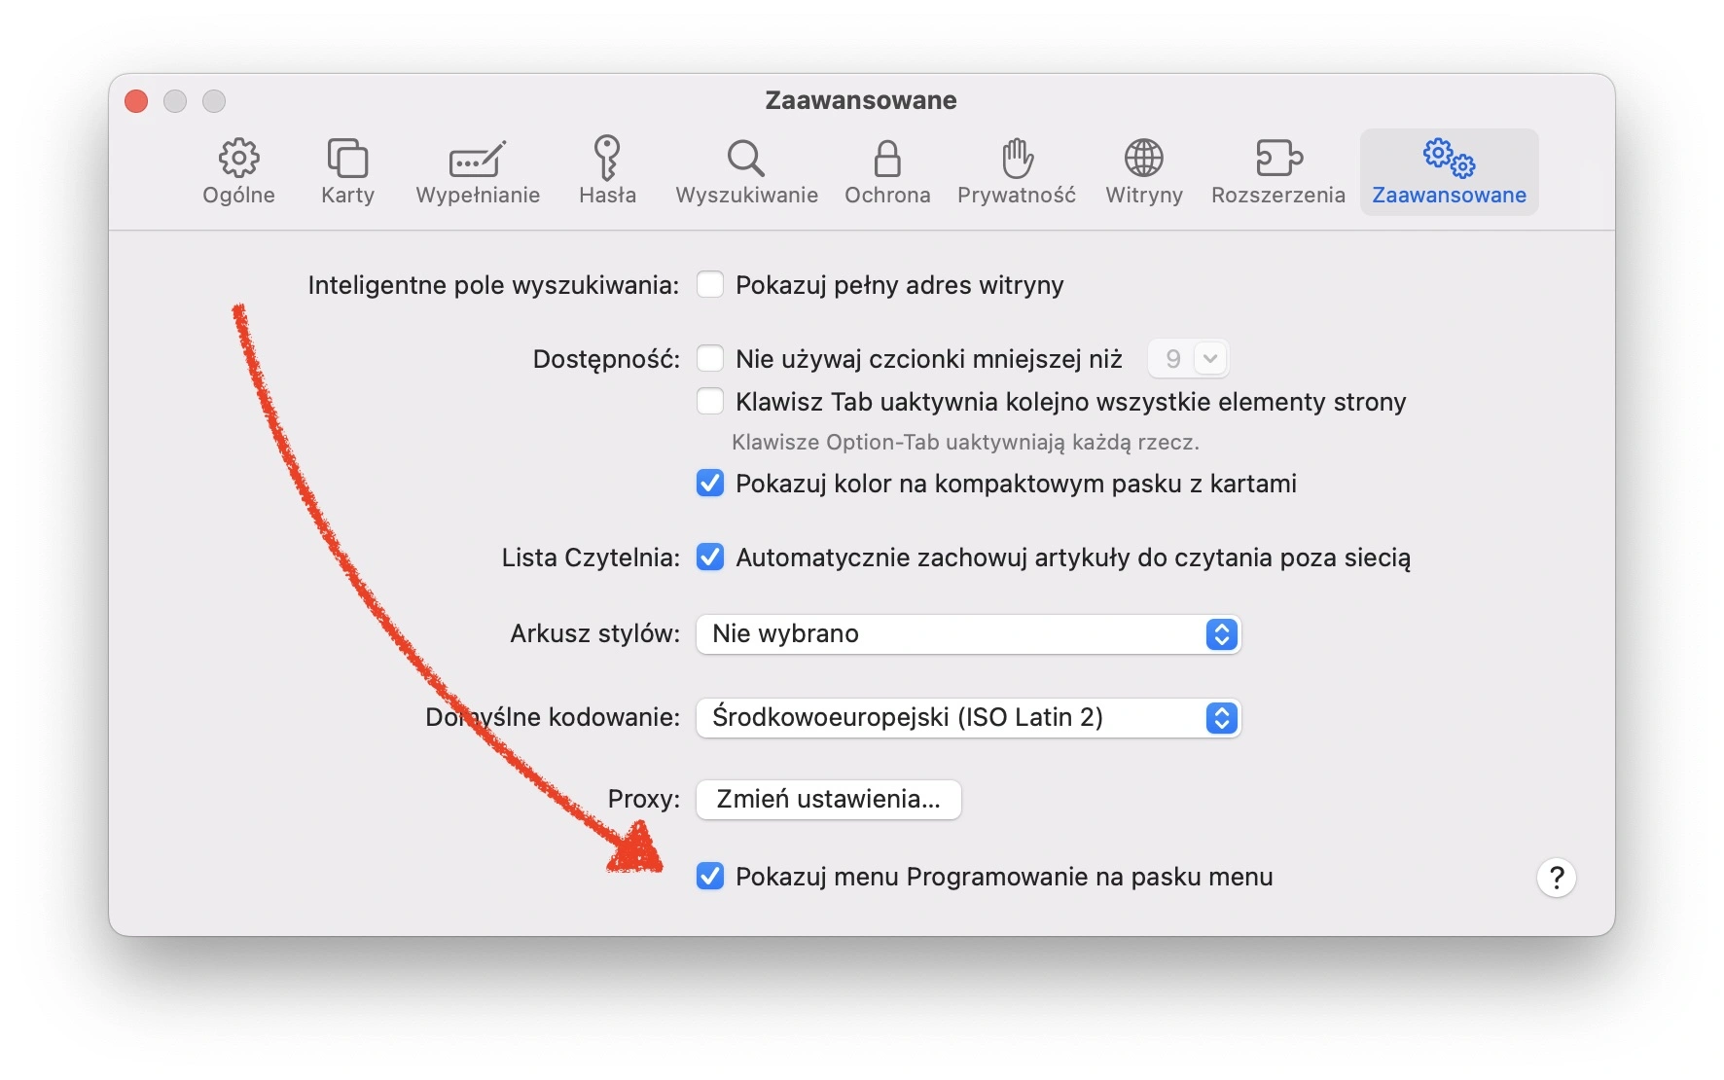Click the Klawisze Option-Tab hint text

965,443
